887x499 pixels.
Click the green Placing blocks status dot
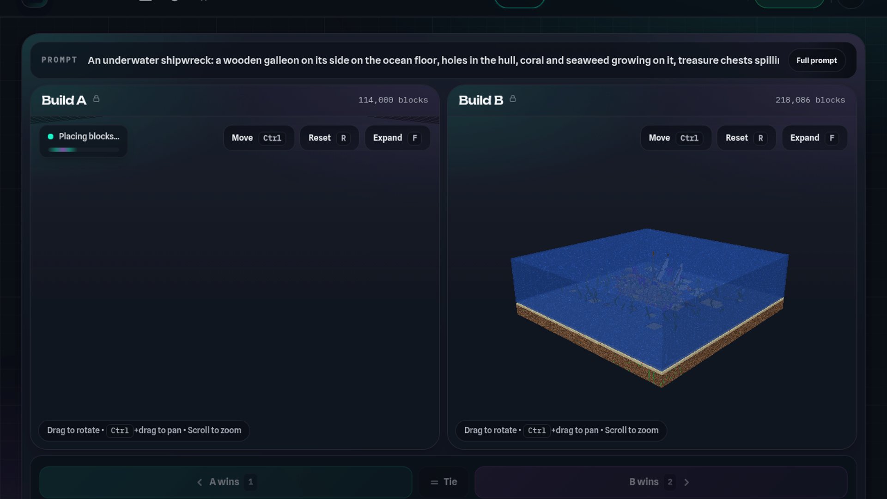coord(51,136)
